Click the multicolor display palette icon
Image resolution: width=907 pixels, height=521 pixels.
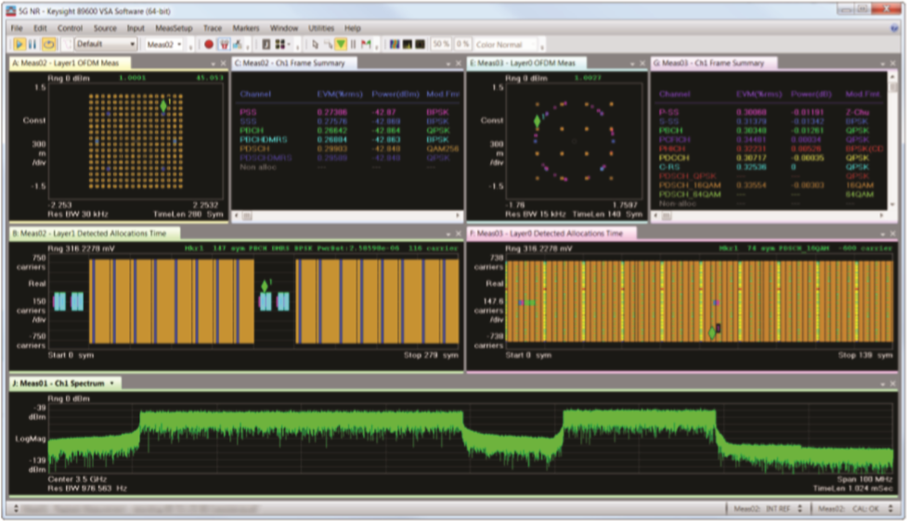(x=395, y=44)
